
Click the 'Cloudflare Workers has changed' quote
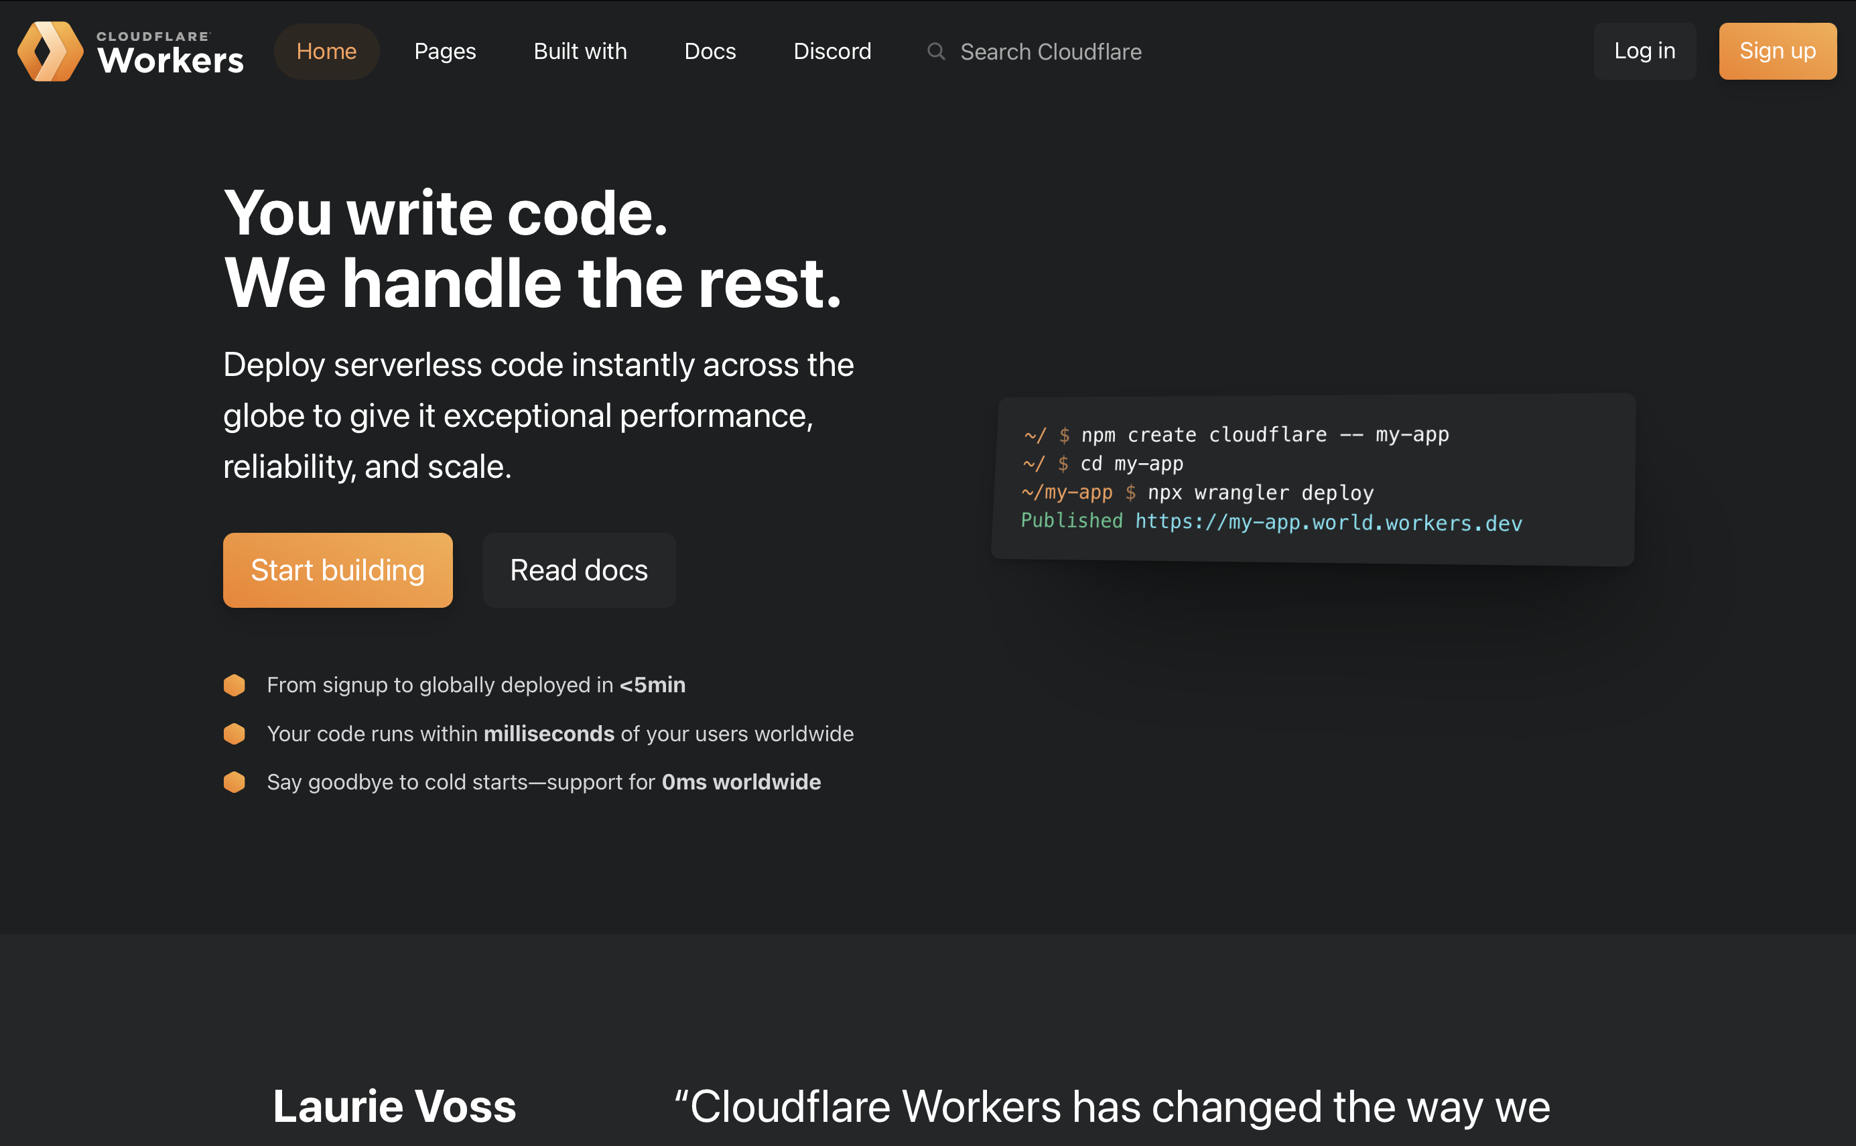click(x=1112, y=1106)
